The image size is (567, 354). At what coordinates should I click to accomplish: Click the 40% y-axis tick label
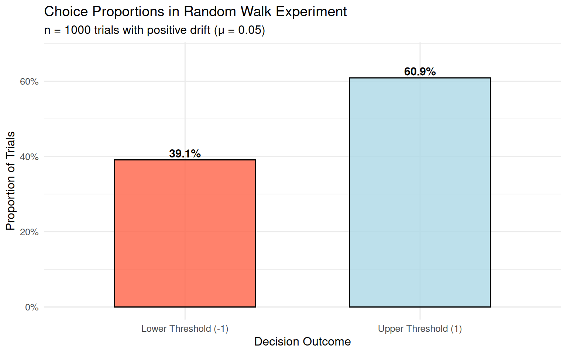29,157
